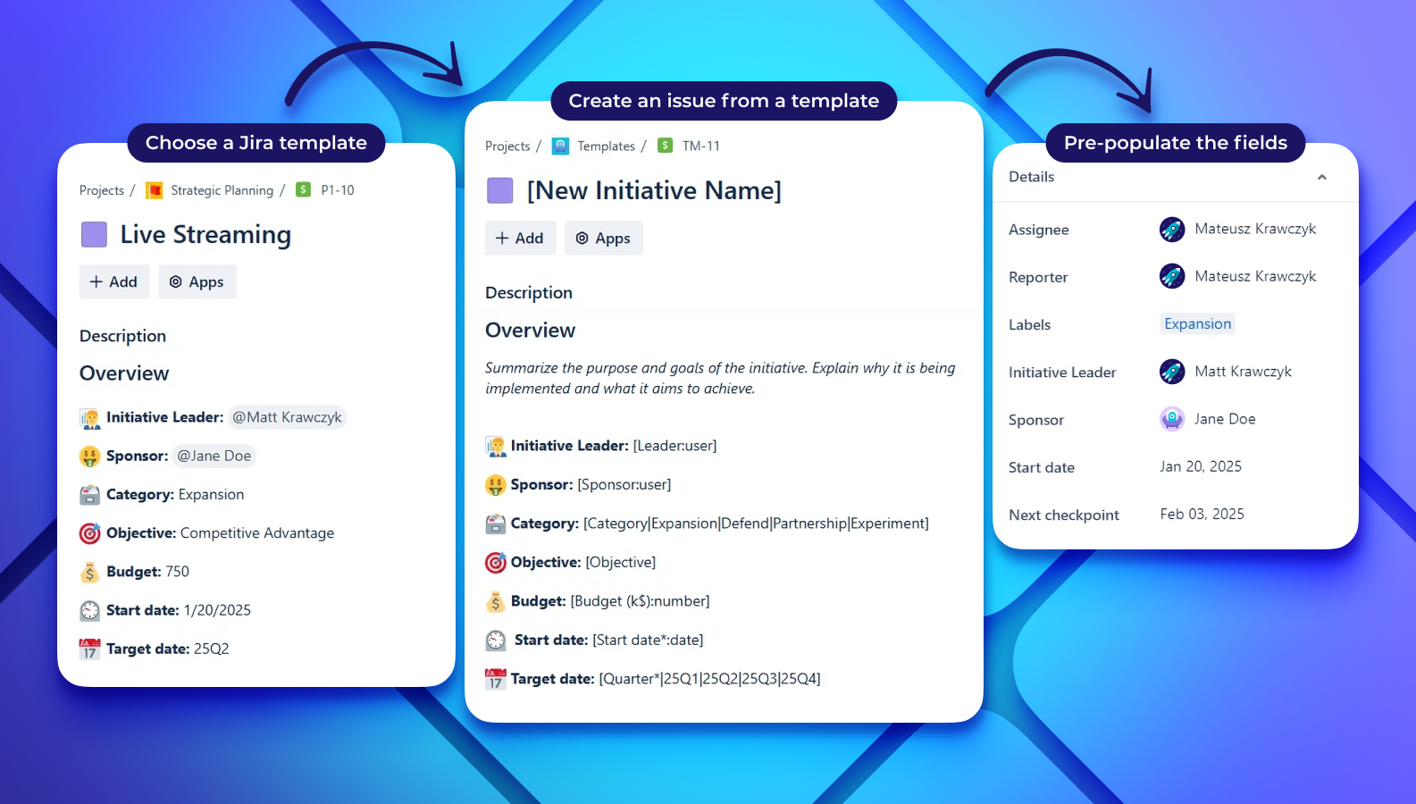Click the Expansion label tag
Image resolution: width=1416 pixels, height=804 pixels.
click(1197, 324)
